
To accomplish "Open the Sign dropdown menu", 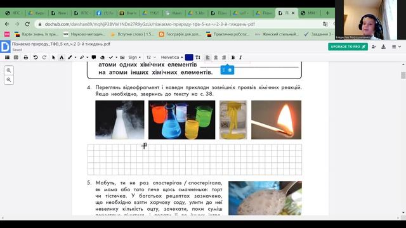I will point(134,58).
